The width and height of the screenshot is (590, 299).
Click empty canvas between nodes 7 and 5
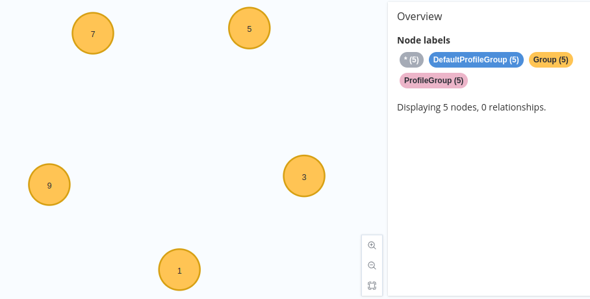pyautogui.click(x=171, y=31)
